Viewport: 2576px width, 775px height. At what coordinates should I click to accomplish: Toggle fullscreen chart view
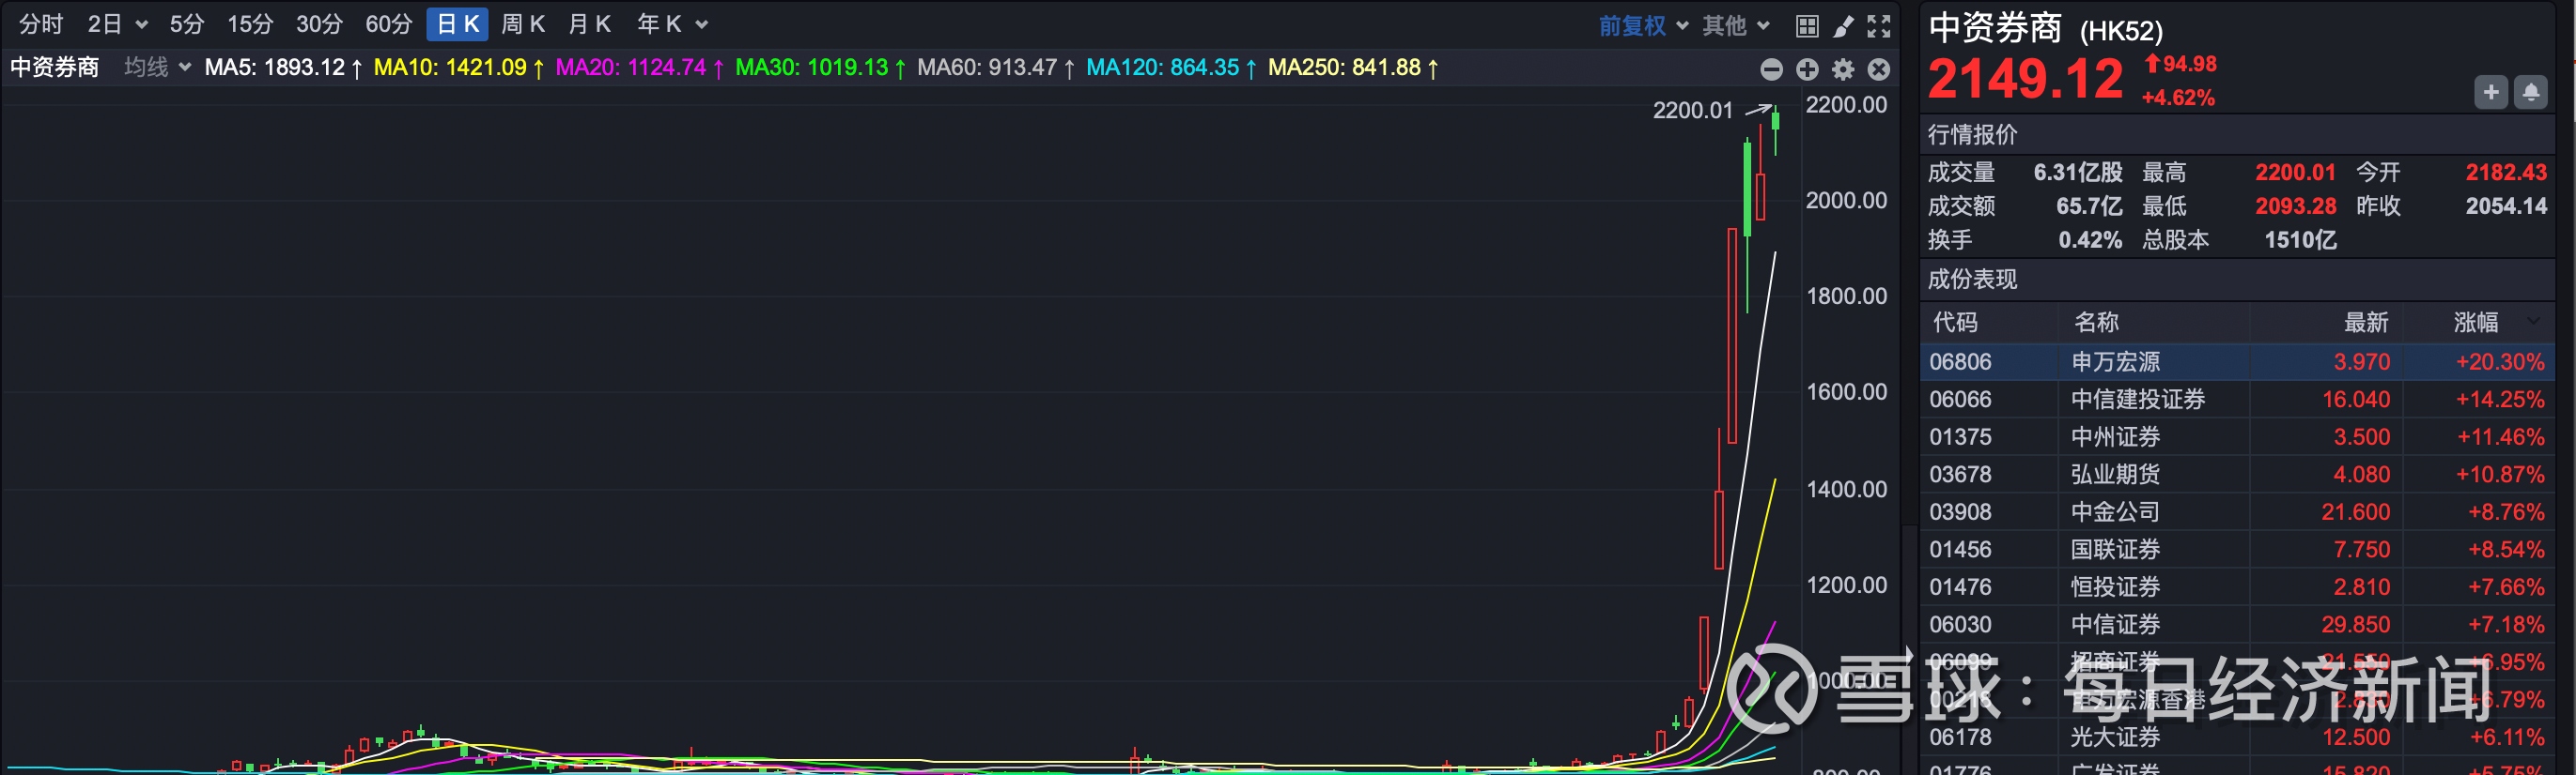pos(1879,27)
